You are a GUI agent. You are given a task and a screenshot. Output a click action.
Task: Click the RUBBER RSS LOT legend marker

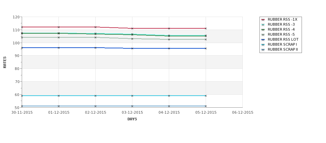click(x=263, y=40)
